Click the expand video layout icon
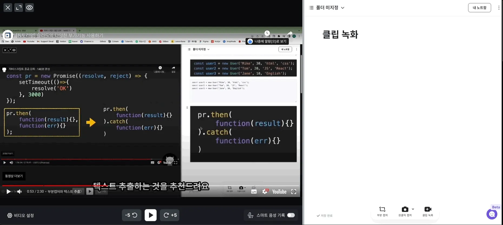Image resolution: width=503 pixels, height=225 pixels. [x=19, y=8]
